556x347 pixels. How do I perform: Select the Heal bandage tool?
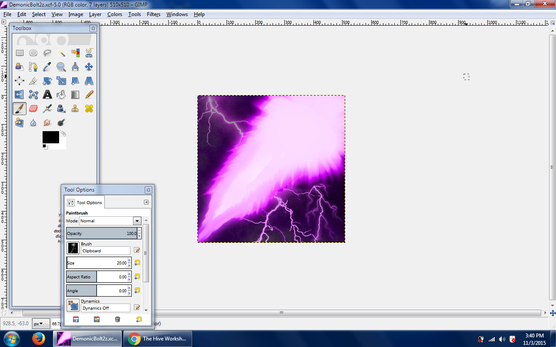click(x=89, y=109)
